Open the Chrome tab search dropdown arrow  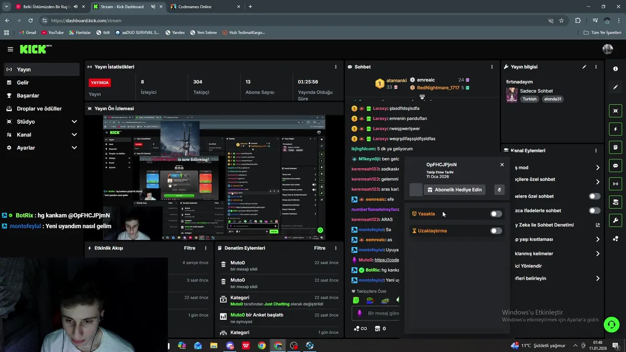click(6, 7)
